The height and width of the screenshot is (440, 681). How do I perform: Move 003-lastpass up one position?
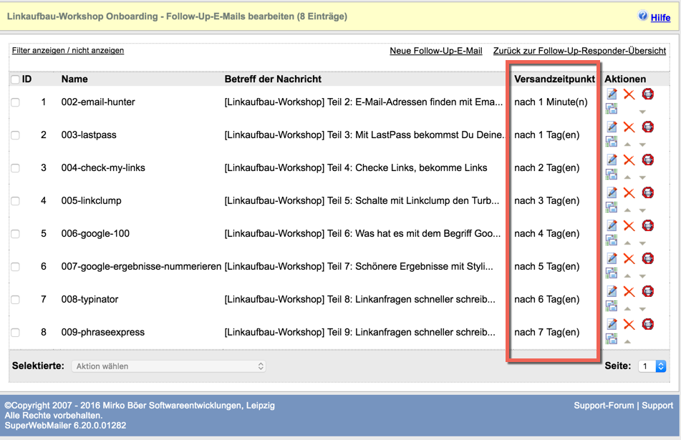tap(627, 145)
